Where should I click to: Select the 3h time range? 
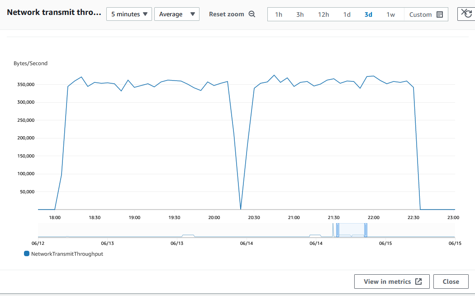300,14
